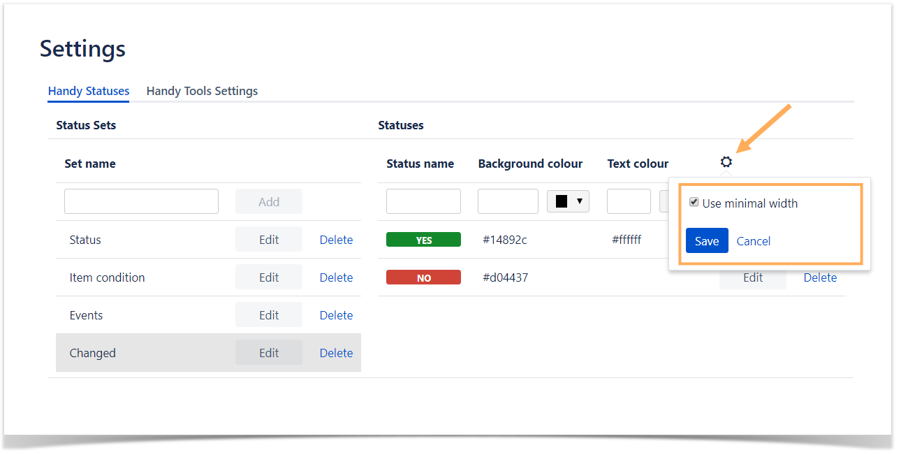The height and width of the screenshot is (455, 901).
Task: Edit the Changed status set
Action: (x=269, y=353)
